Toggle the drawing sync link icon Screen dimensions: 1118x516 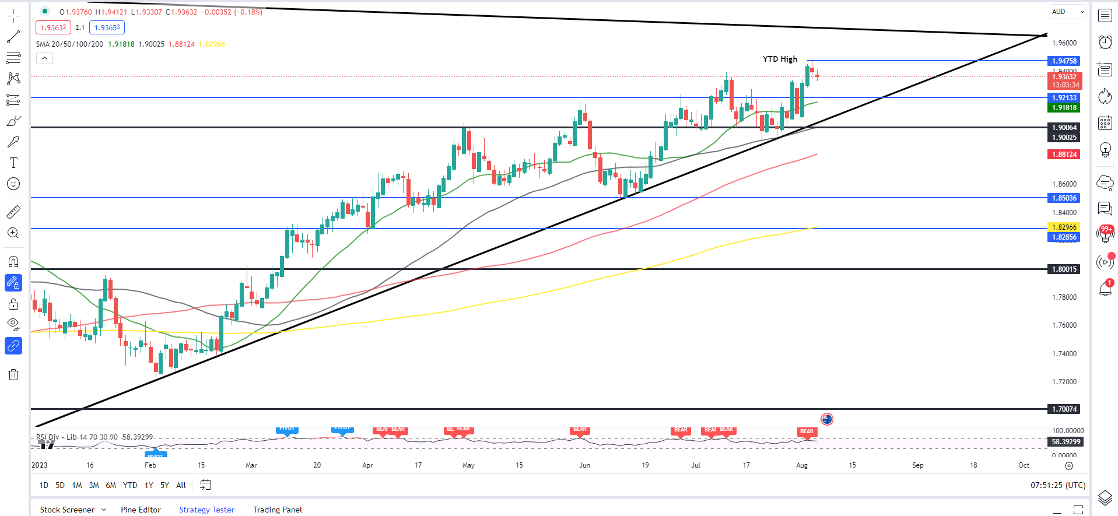pos(13,346)
